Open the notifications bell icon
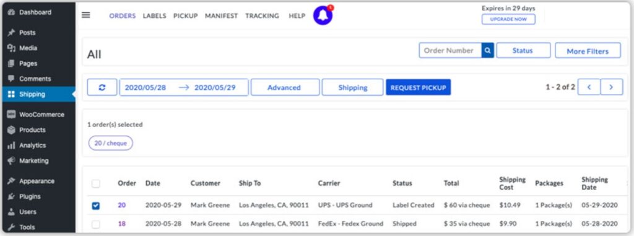The width and height of the screenshot is (634, 236). pos(323,15)
